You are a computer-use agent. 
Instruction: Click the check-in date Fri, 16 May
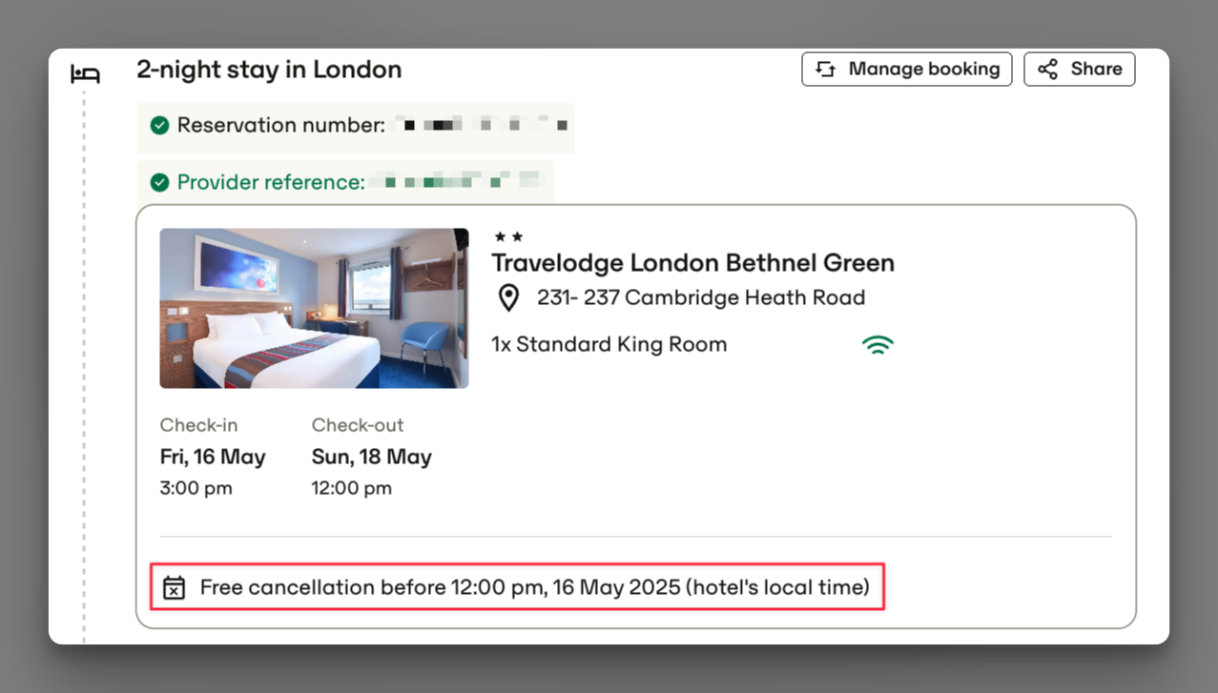click(x=213, y=457)
